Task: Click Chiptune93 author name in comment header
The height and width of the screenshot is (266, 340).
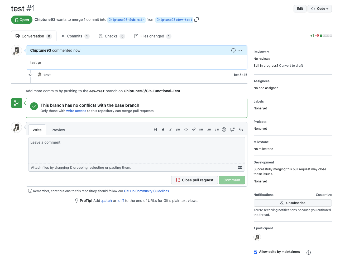Action: [x=41, y=50]
